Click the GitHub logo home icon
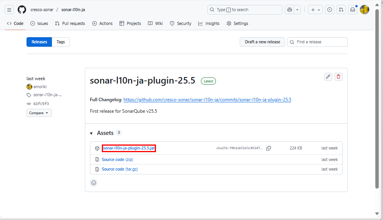This screenshot has height=220, width=383. [x=22, y=10]
